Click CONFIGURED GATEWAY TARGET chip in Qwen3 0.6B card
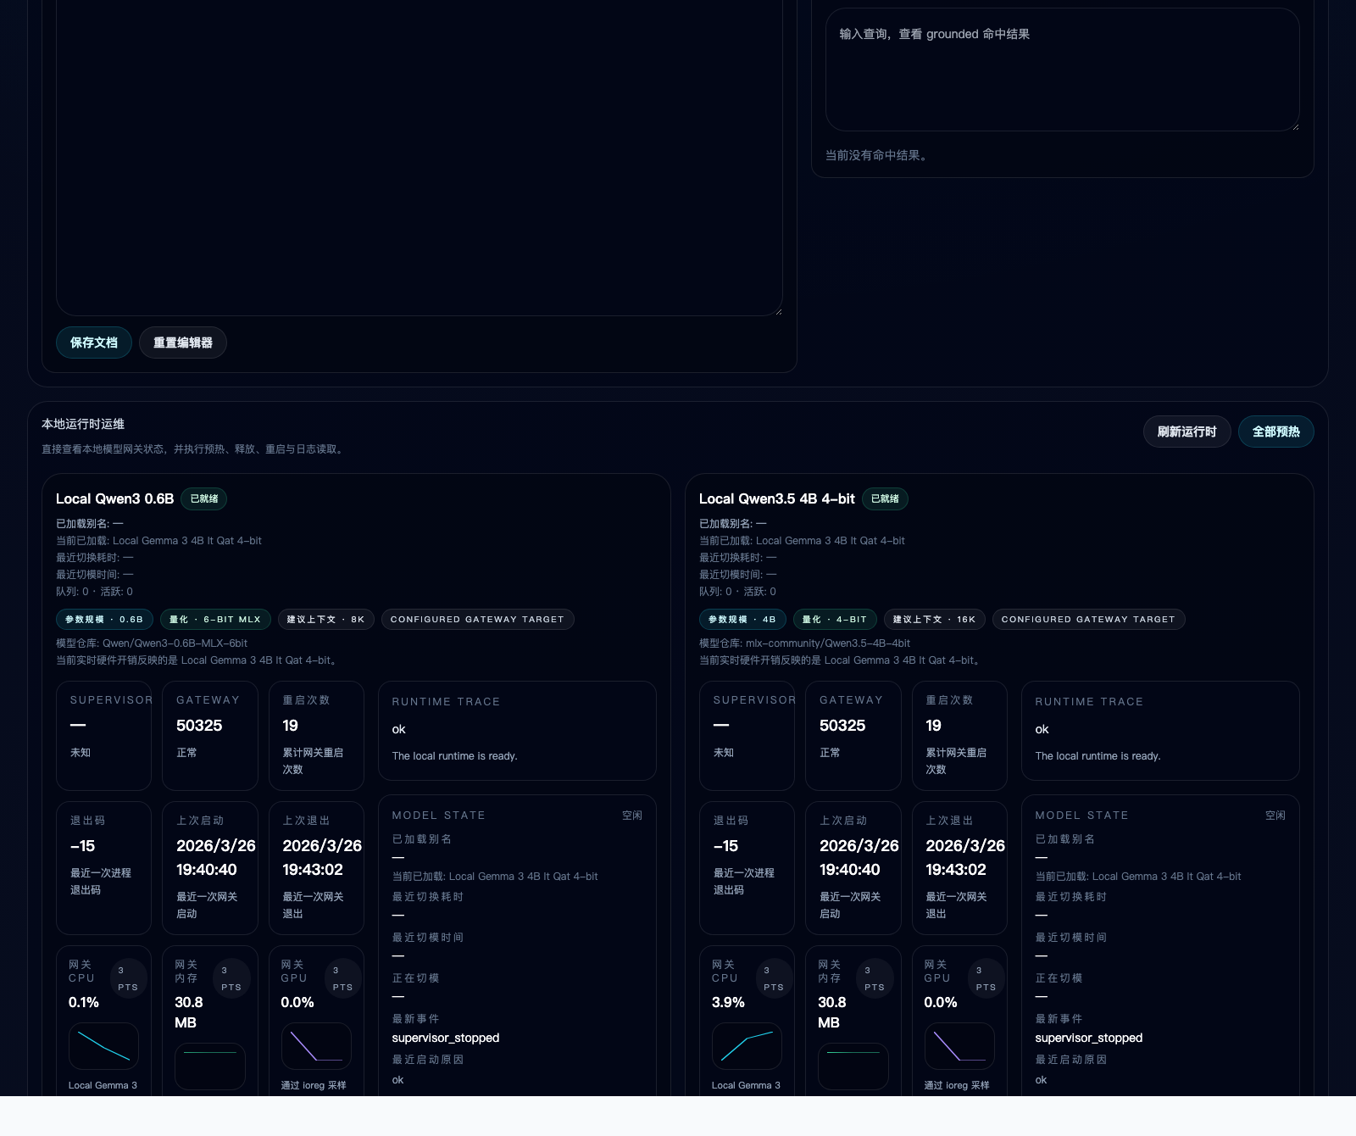 pos(477,619)
